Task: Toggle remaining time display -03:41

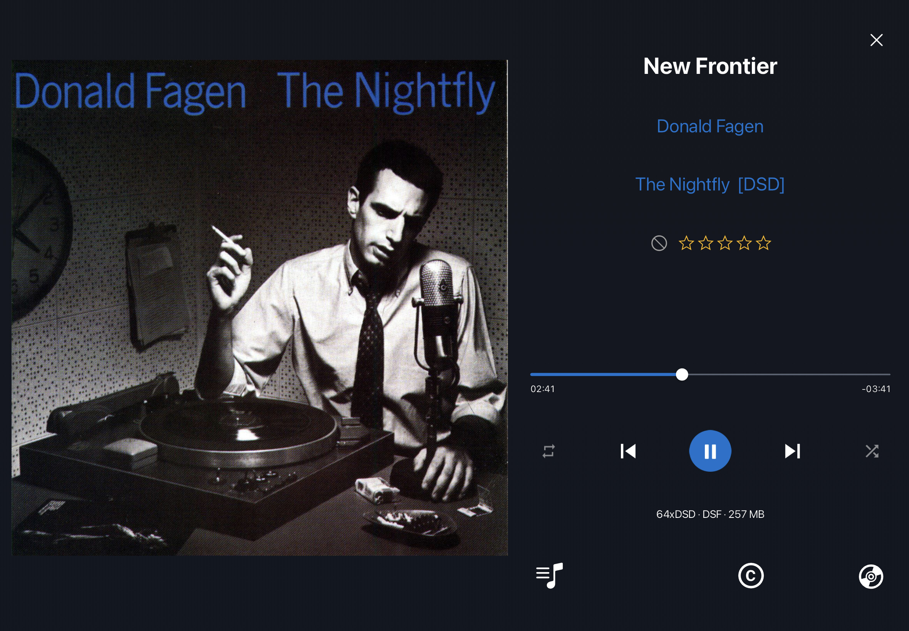Action: coord(876,389)
